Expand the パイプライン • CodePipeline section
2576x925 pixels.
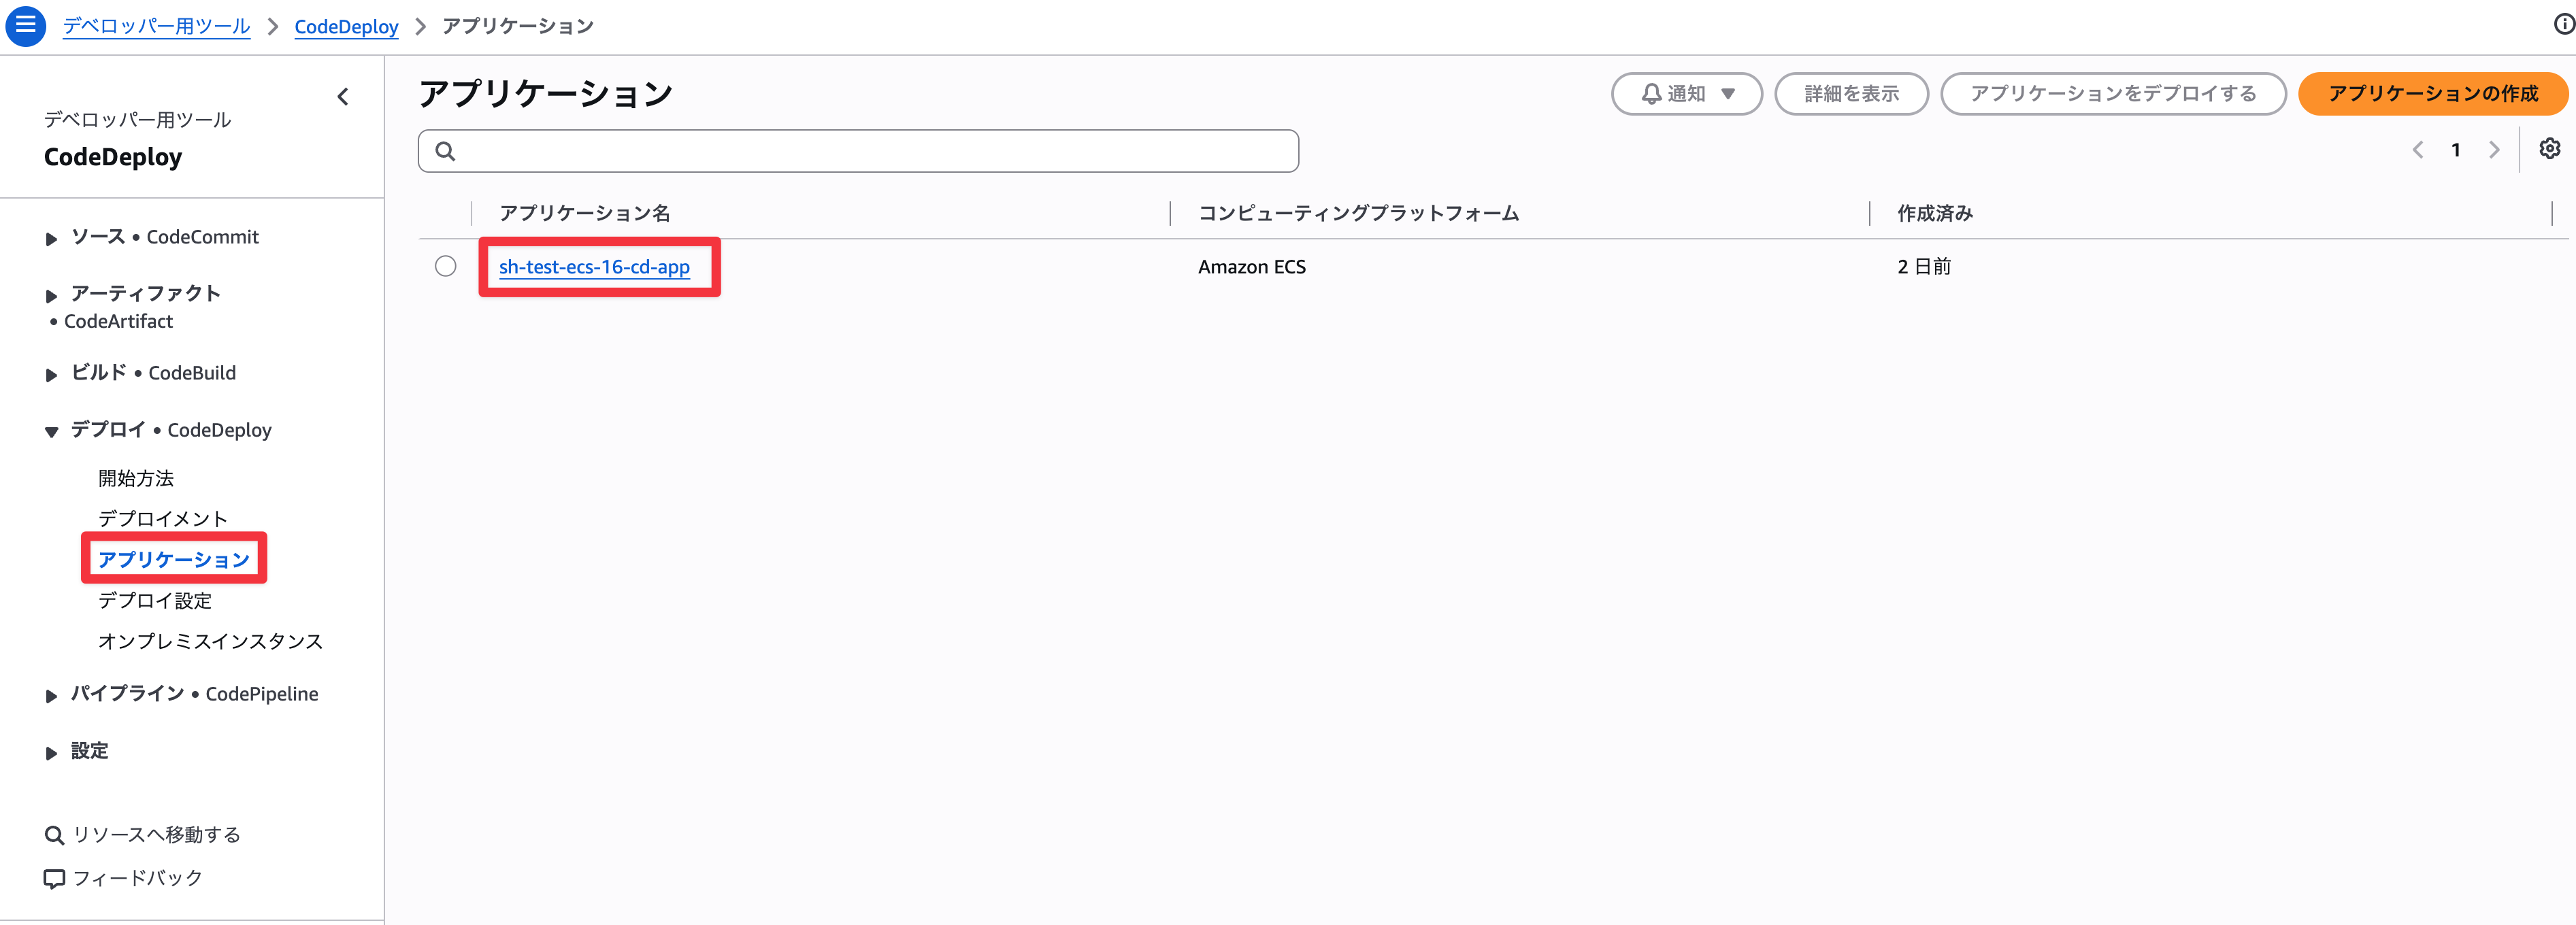pos(51,695)
